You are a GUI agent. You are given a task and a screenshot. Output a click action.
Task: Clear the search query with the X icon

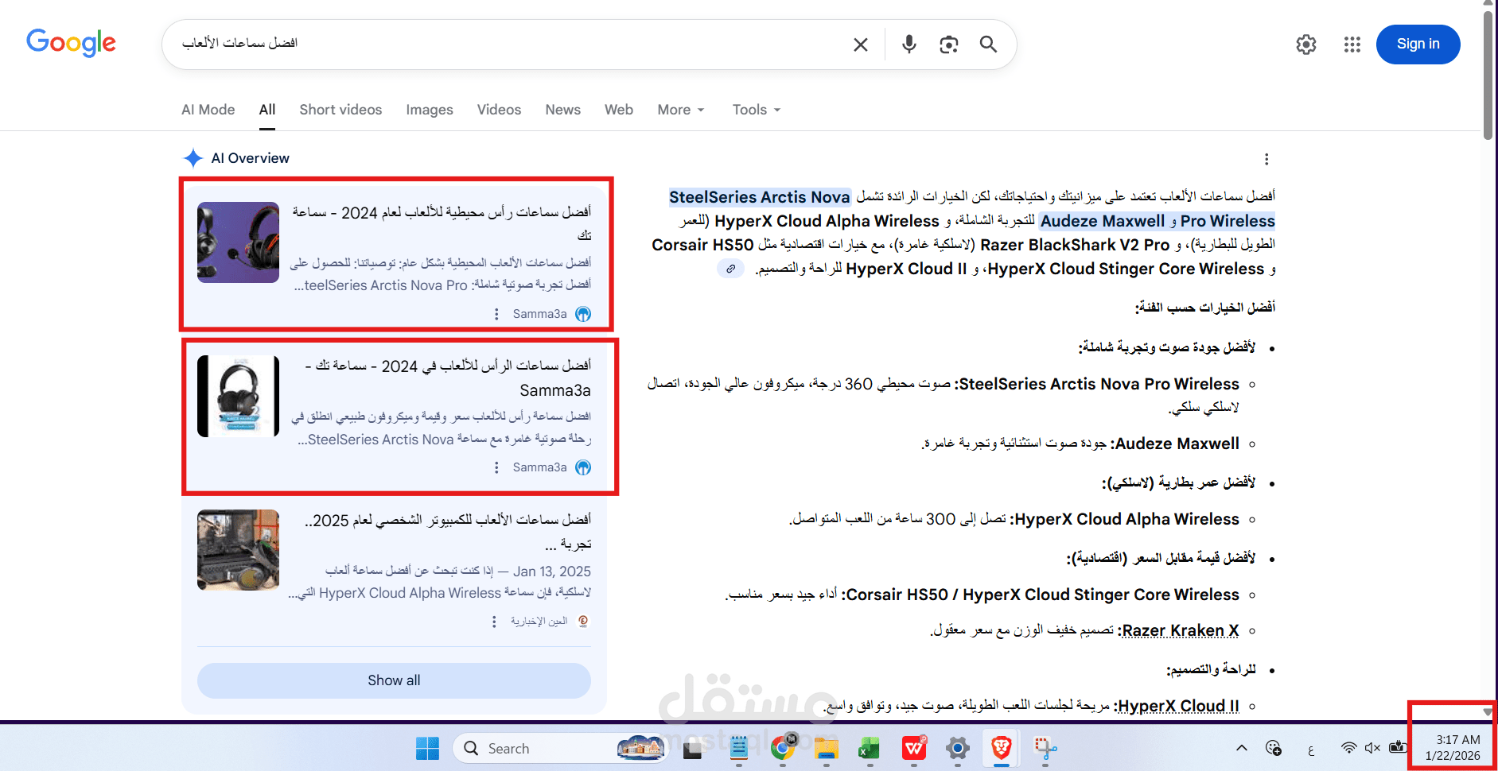861,45
